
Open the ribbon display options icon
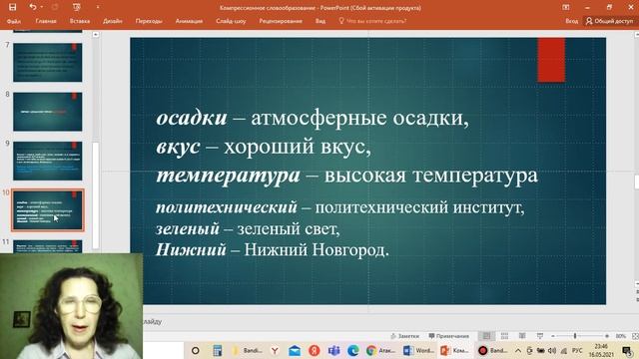pyautogui.click(x=566, y=7)
